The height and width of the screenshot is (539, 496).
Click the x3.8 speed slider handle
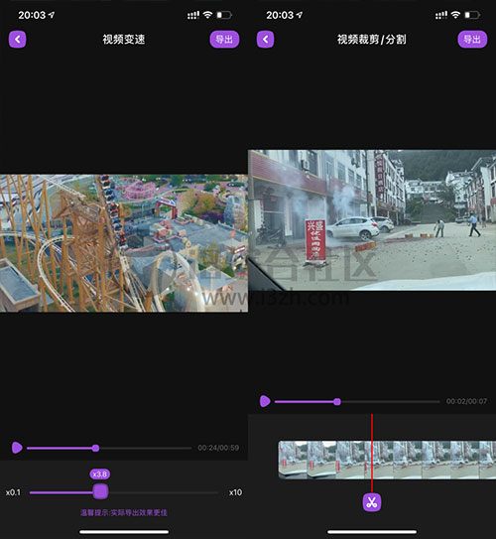(x=100, y=491)
